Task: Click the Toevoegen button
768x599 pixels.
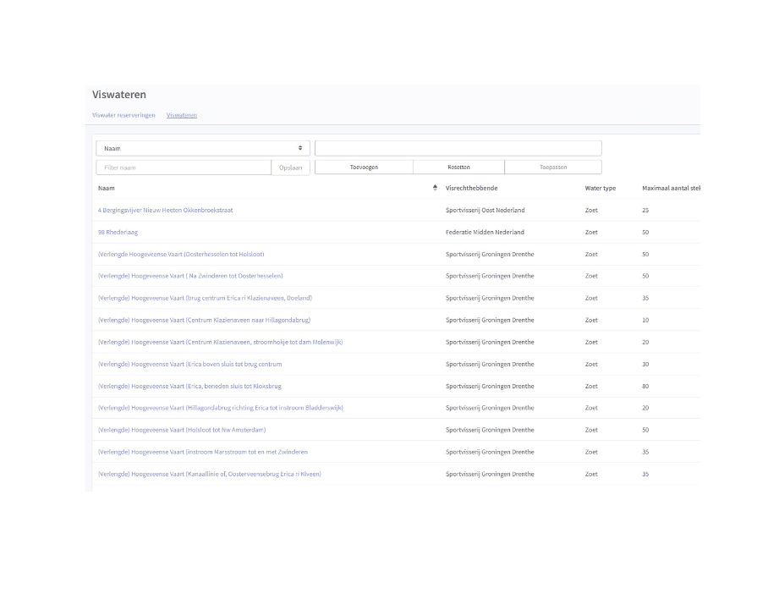Action: [x=364, y=168]
